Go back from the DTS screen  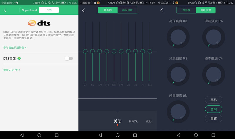click(5, 10)
